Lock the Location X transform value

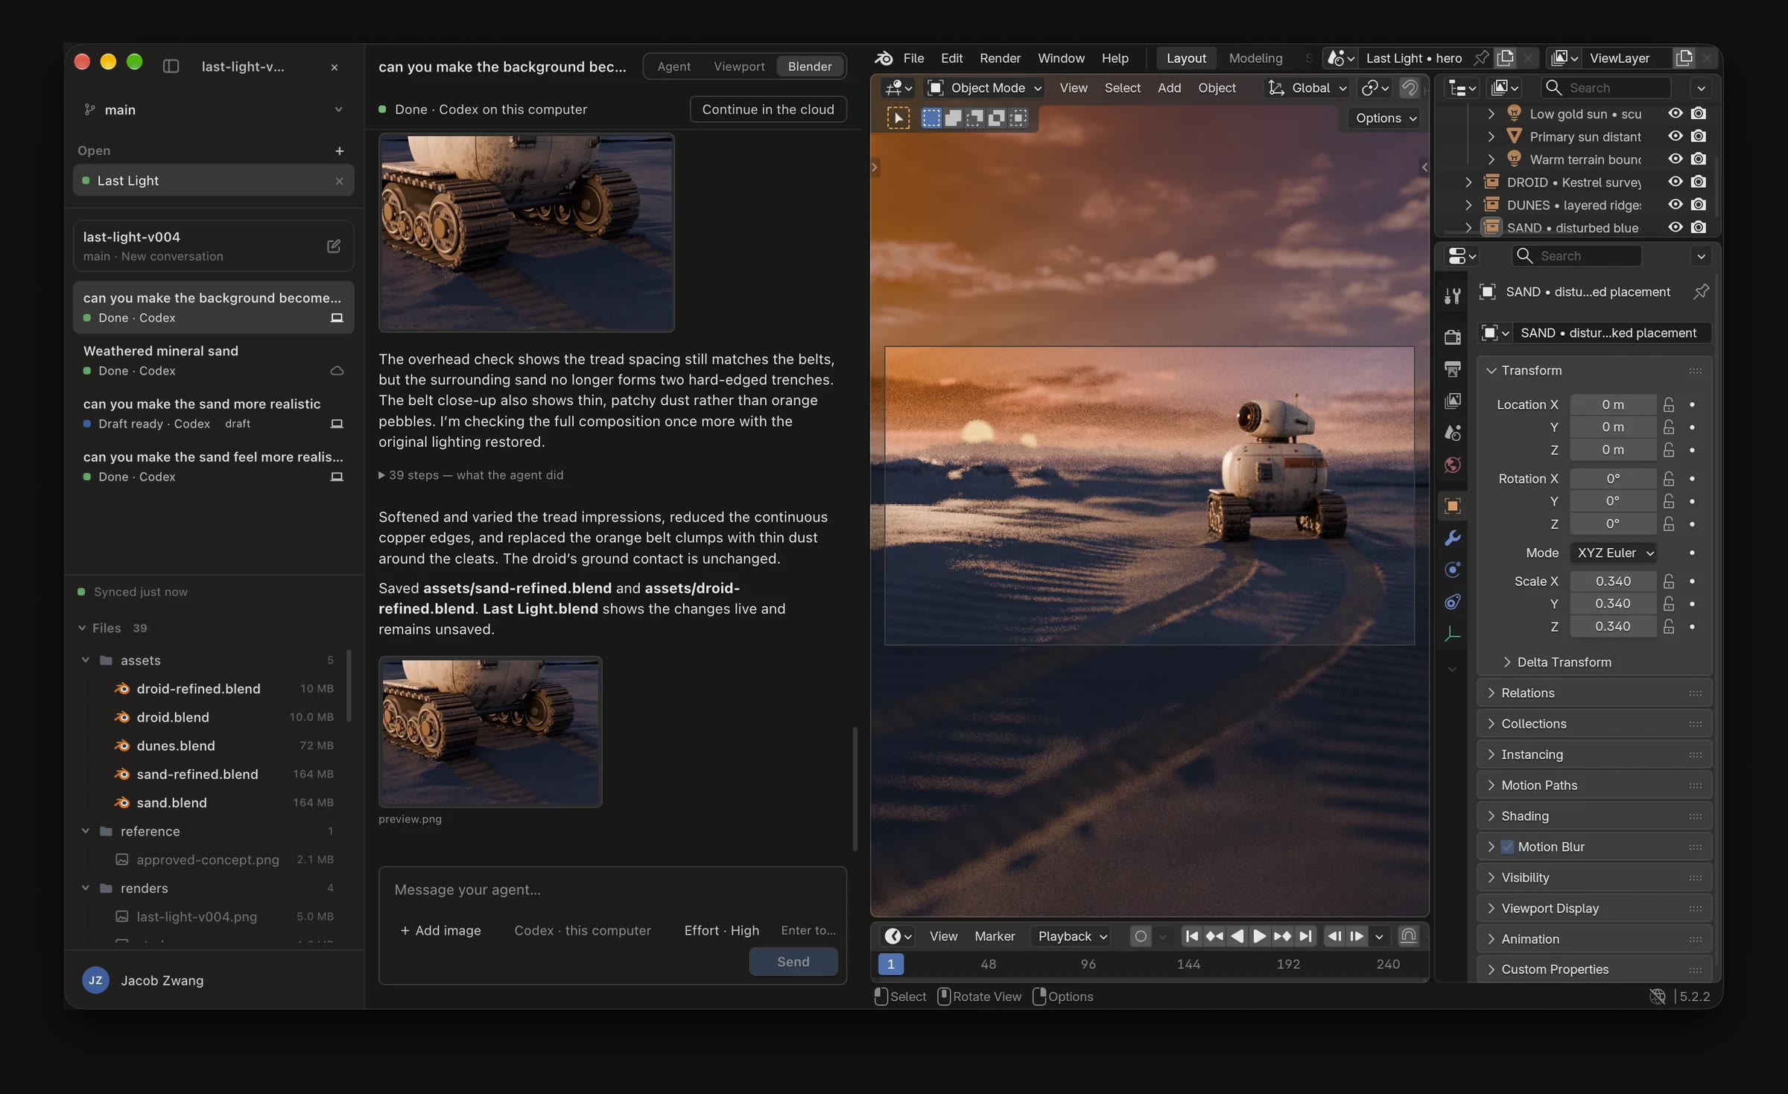coord(1669,404)
